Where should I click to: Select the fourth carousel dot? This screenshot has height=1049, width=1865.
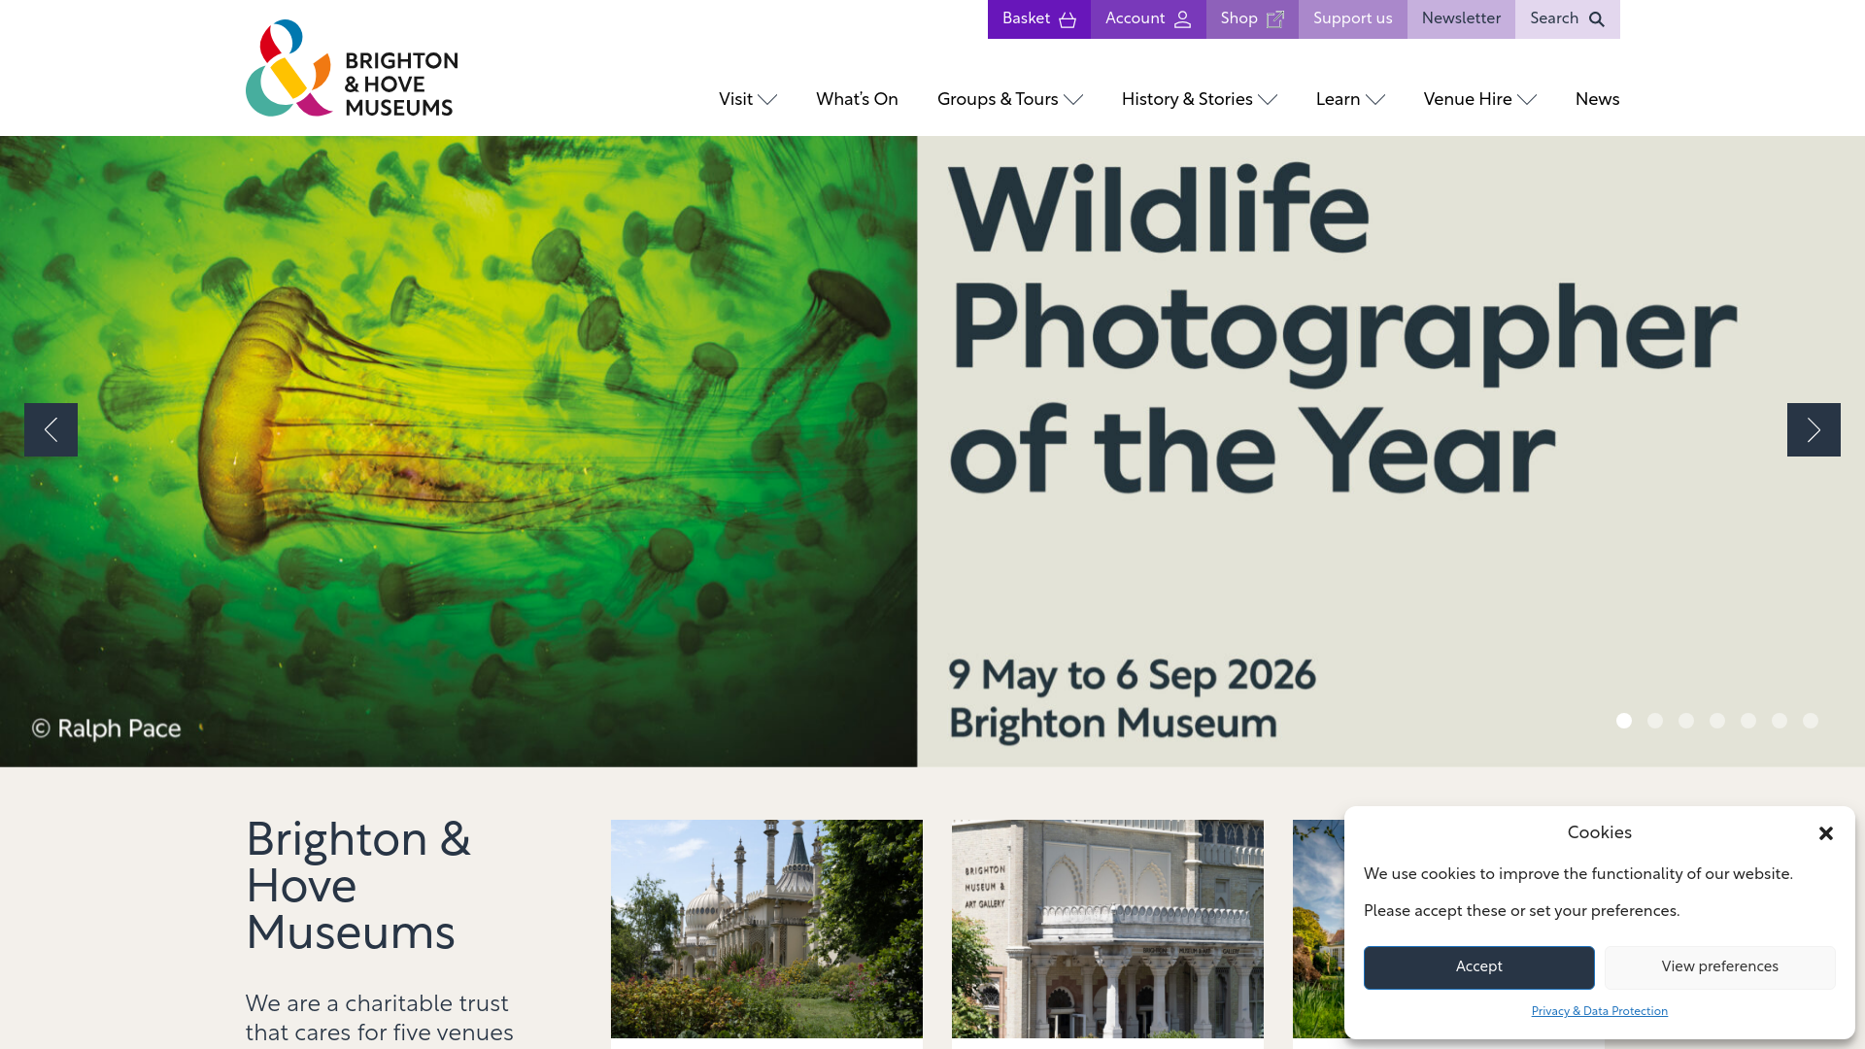click(x=1717, y=721)
